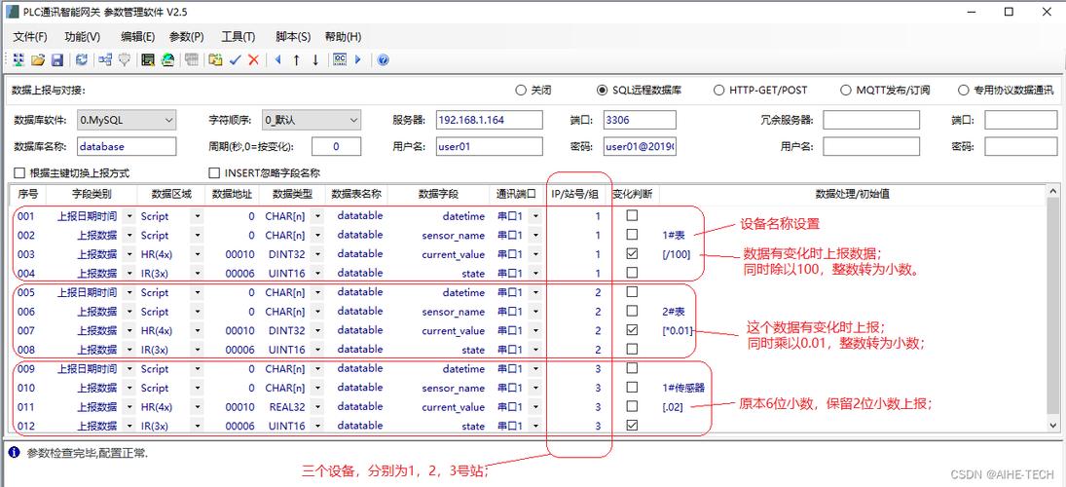Open 字段类别 dropdown in row 010
Image resolution: width=1066 pixels, height=487 pixels.
point(129,388)
